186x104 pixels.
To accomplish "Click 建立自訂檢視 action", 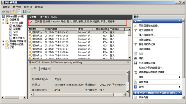I will coord(146,30).
